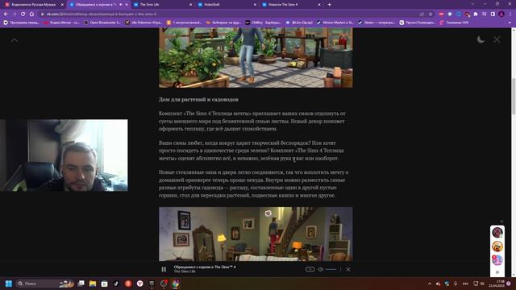516x290 pixels.
Task: Adjust the audio player volume slider
Action: coord(331,269)
